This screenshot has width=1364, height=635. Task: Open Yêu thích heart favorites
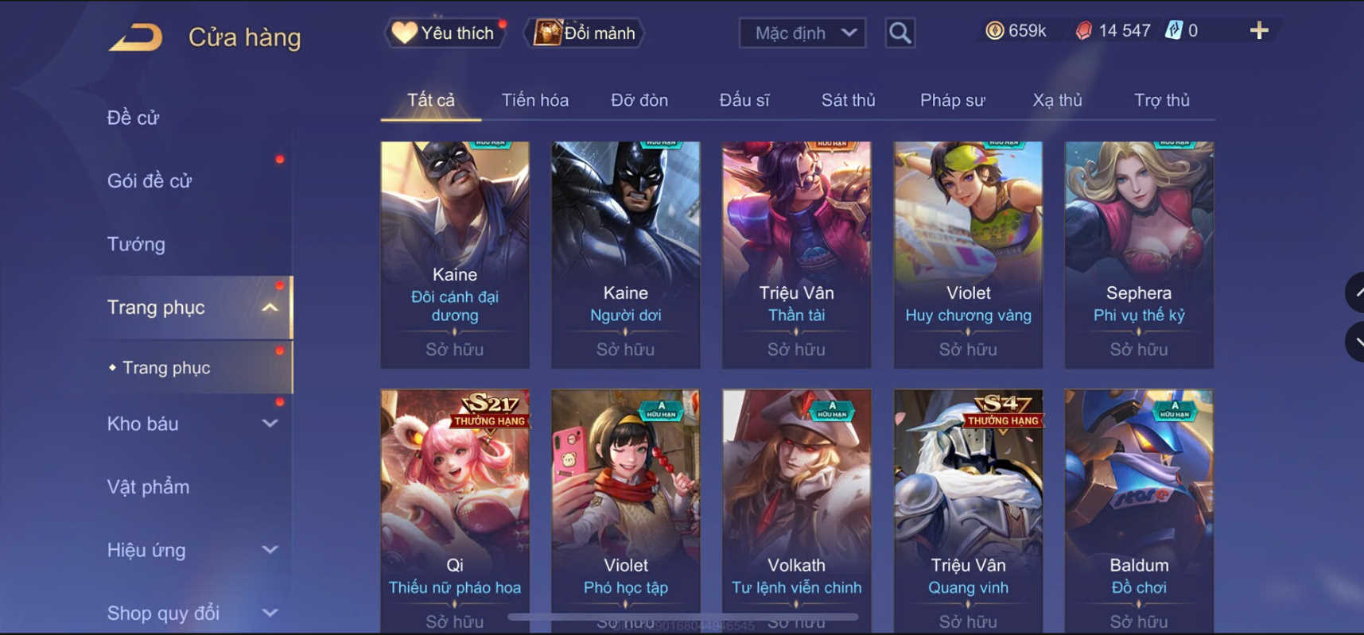(x=445, y=33)
